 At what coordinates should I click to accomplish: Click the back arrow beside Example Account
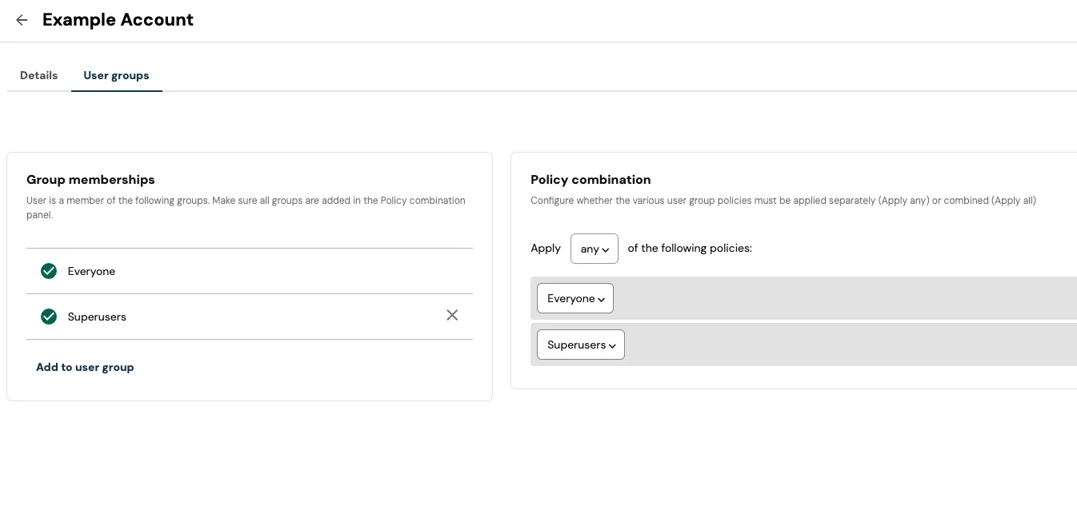pyautogui.click(x=22, y=20)
